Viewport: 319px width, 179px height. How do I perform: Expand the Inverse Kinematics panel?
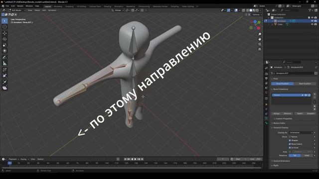[x=281, y=161]
